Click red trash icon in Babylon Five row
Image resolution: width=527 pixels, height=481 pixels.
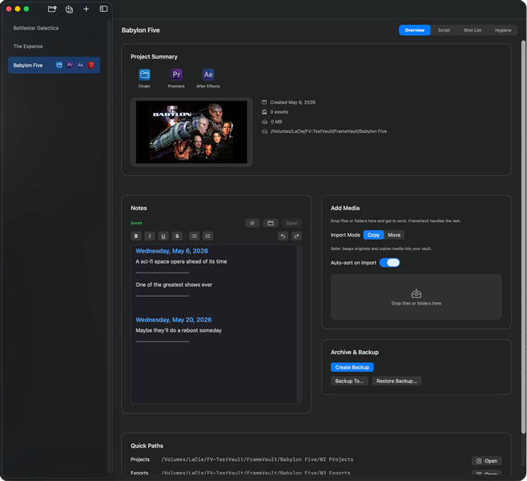pyautogui.click(x=91, y=65)
